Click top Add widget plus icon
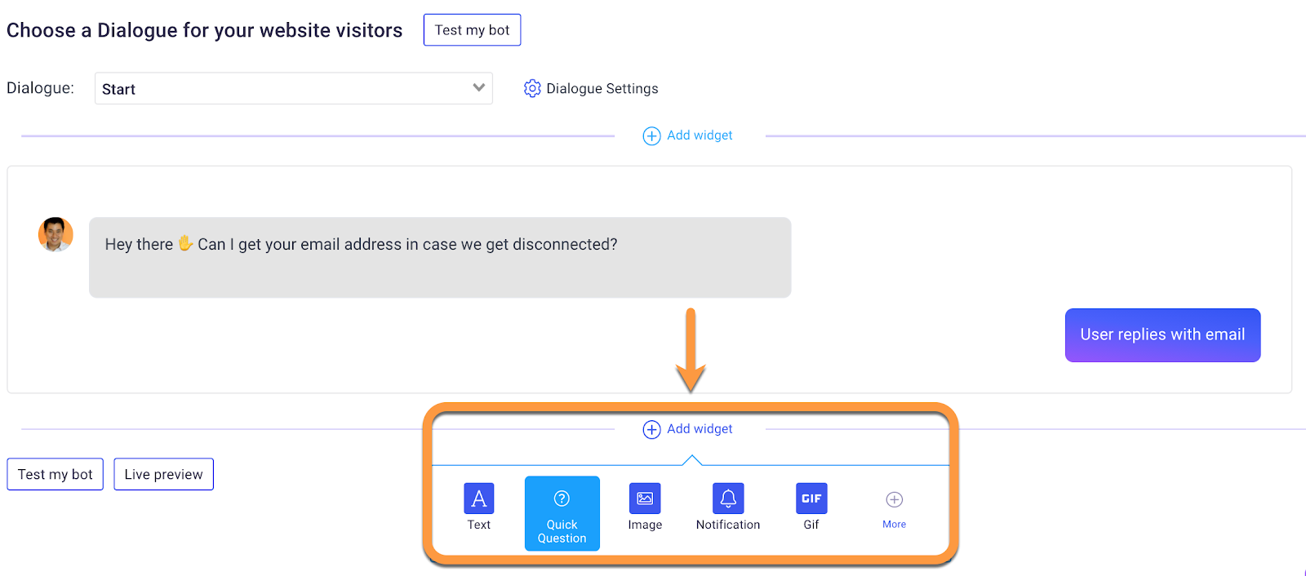The height and width of the screenshot is (576, 1306). click(x=651, y=135)
